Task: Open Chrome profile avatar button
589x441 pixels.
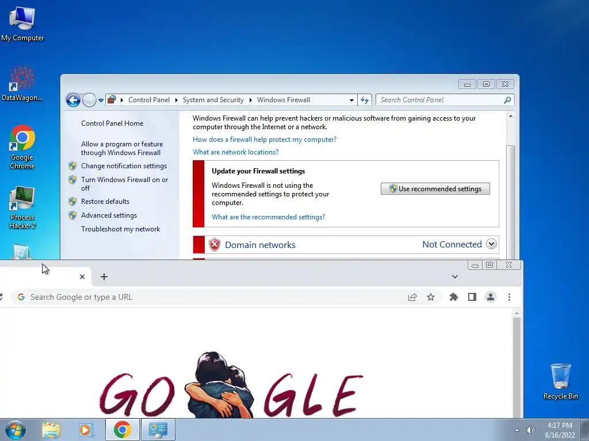Action: (x=491, y=297)
